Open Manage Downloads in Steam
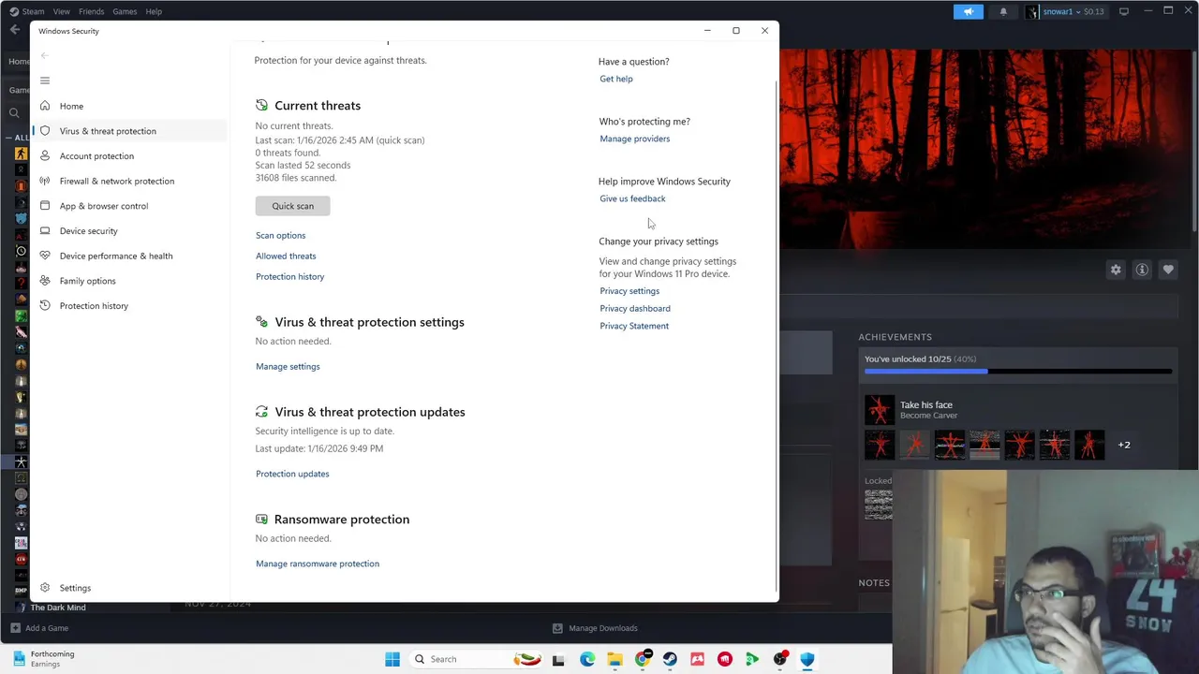 click(595, 628)
